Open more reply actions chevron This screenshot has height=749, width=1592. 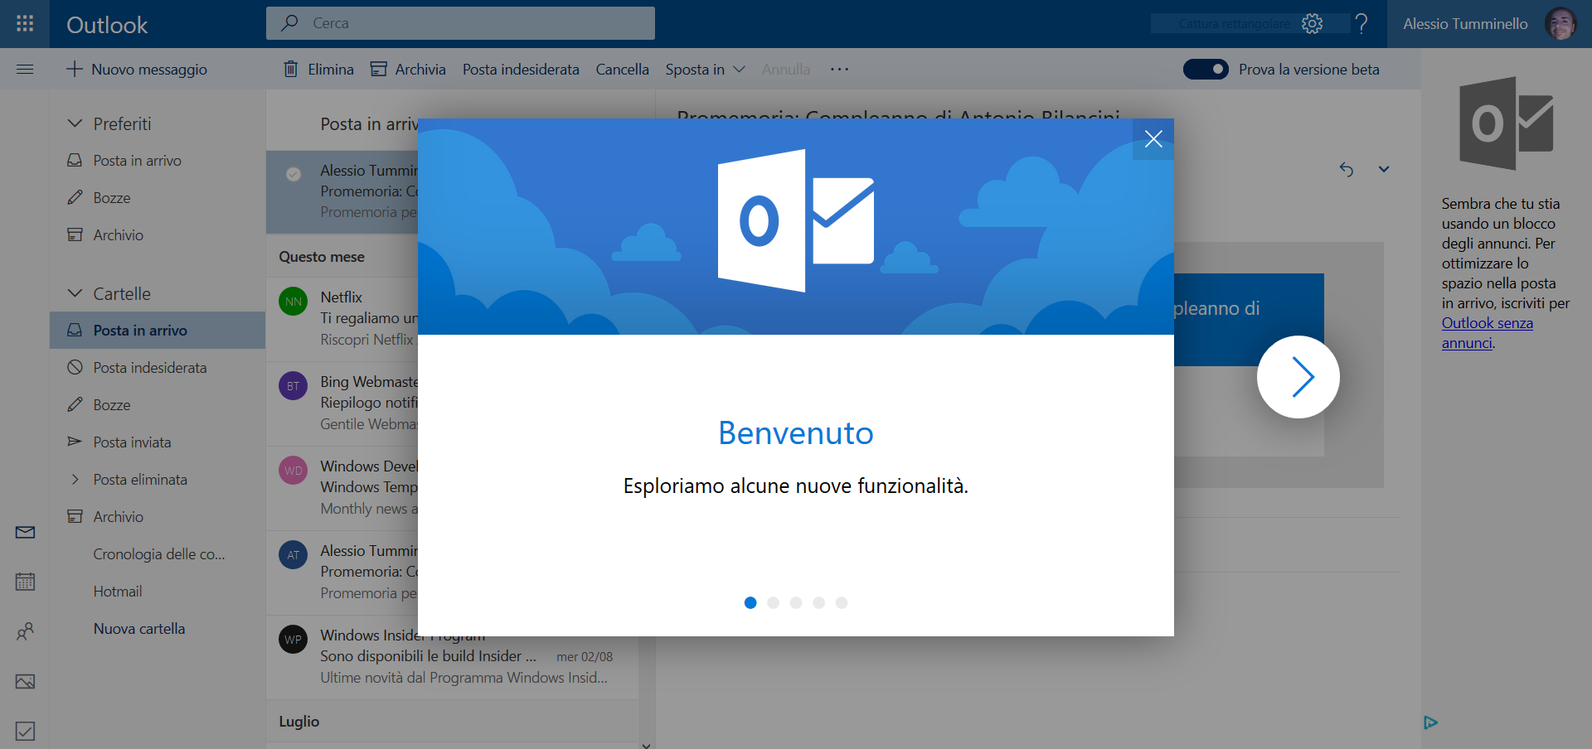pyautogui.click(x=1384, y=169)
